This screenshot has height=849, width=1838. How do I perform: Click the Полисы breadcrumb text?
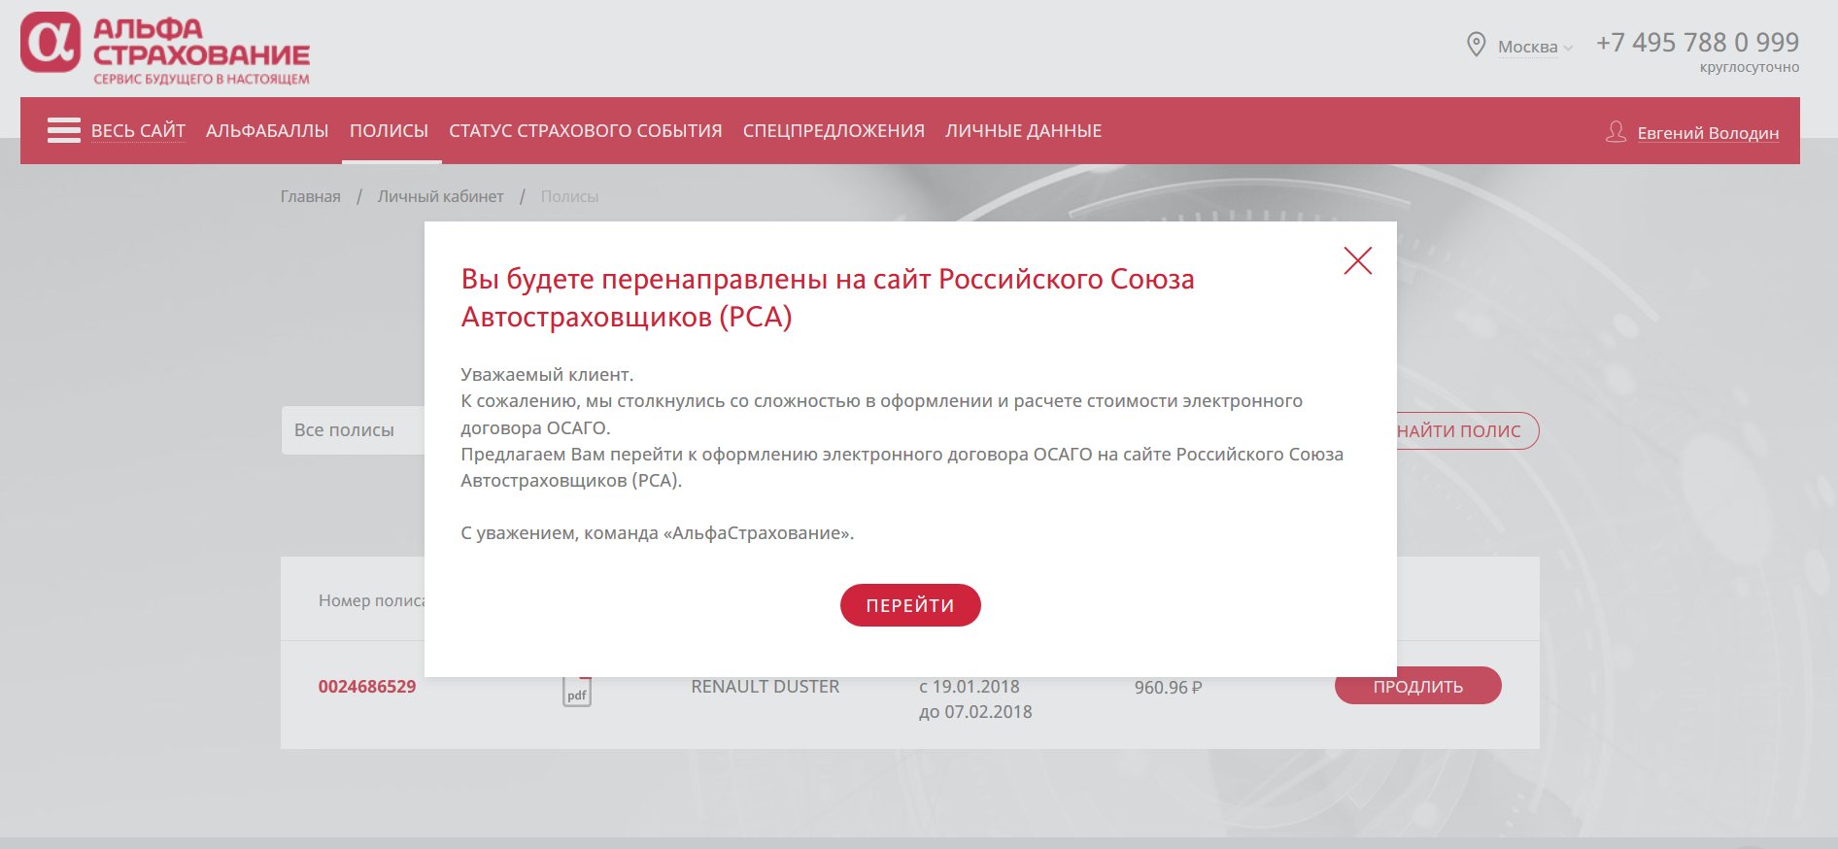(x=569, y=196)
